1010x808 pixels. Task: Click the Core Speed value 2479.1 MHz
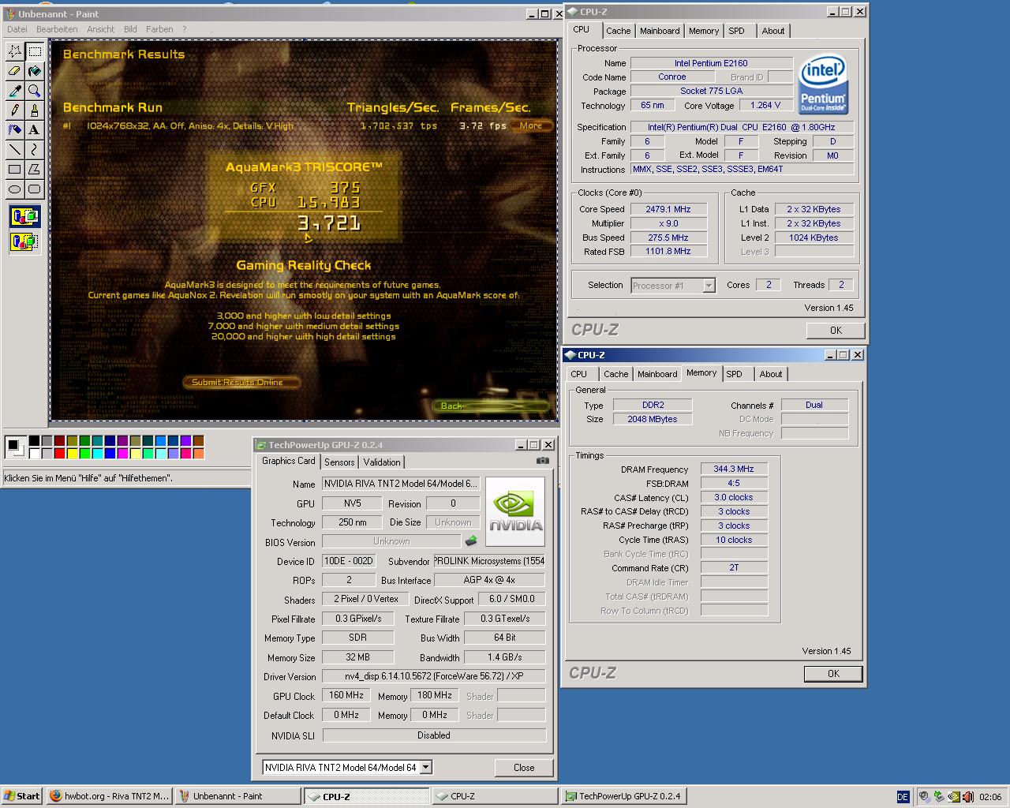[668, 209]
